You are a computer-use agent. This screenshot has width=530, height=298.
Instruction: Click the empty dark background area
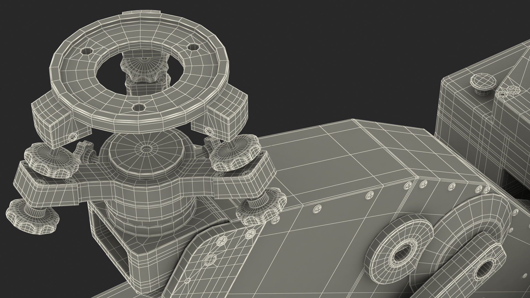tap(331, 55)
